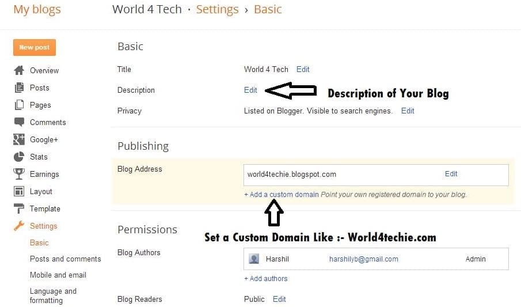Screen dimensions: 521x307
Task: Go to Posts in sidebar
Action: (40, 88)
